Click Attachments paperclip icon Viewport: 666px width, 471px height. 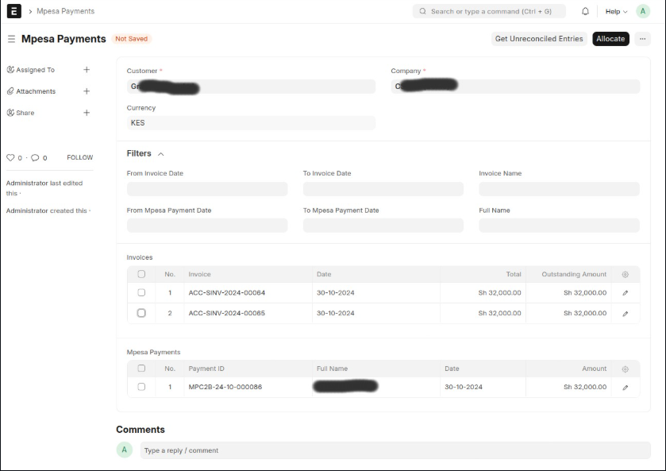(x=10, y=91)
